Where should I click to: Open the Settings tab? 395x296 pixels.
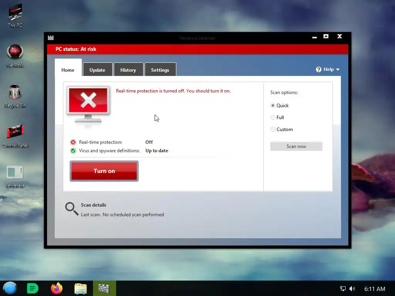coord(160,70)
